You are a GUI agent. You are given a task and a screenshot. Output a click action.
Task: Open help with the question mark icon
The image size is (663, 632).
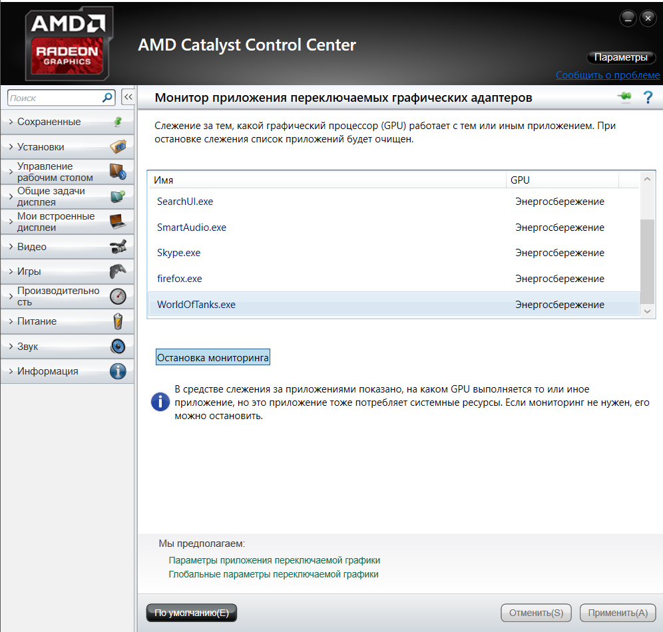pyautogui.click(x=647, y=98)
